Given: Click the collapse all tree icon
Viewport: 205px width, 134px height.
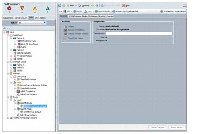Looking at the screenshot, I should pos(9,28).
